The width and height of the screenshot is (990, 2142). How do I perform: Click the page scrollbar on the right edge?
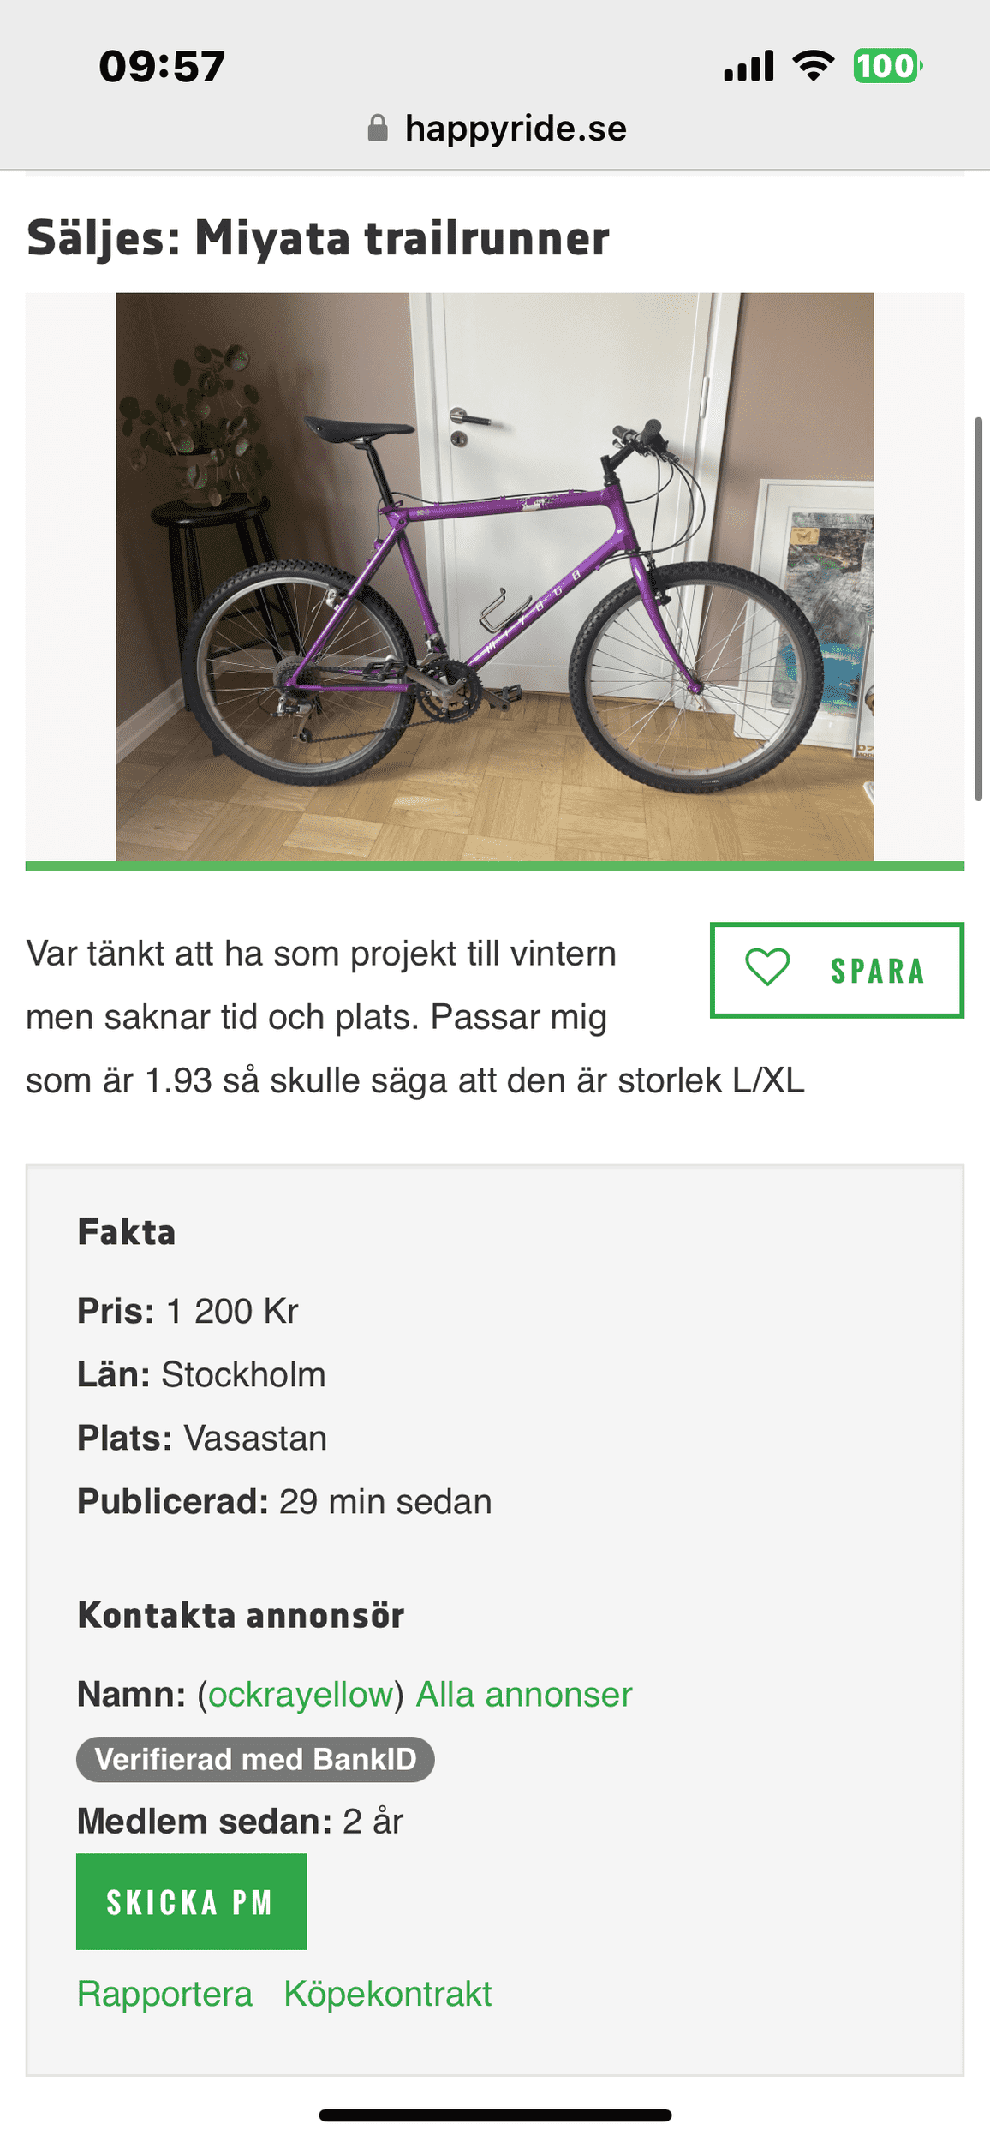(x=978, y=608)
